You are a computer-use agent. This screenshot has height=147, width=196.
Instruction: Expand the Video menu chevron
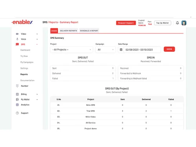(37, 34)
